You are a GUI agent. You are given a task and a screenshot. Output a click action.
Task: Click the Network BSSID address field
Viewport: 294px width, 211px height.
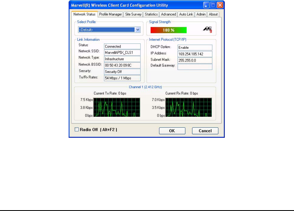click(122, 65)
